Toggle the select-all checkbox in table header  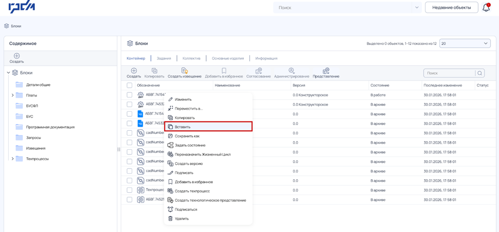click(x=129, y=85)
